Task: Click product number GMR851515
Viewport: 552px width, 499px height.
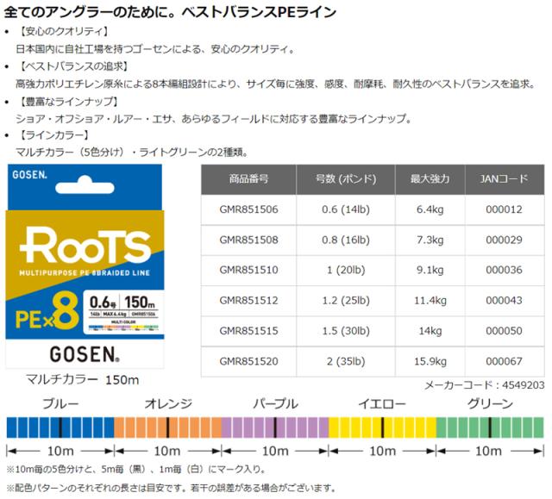Action: coord(248,331)
